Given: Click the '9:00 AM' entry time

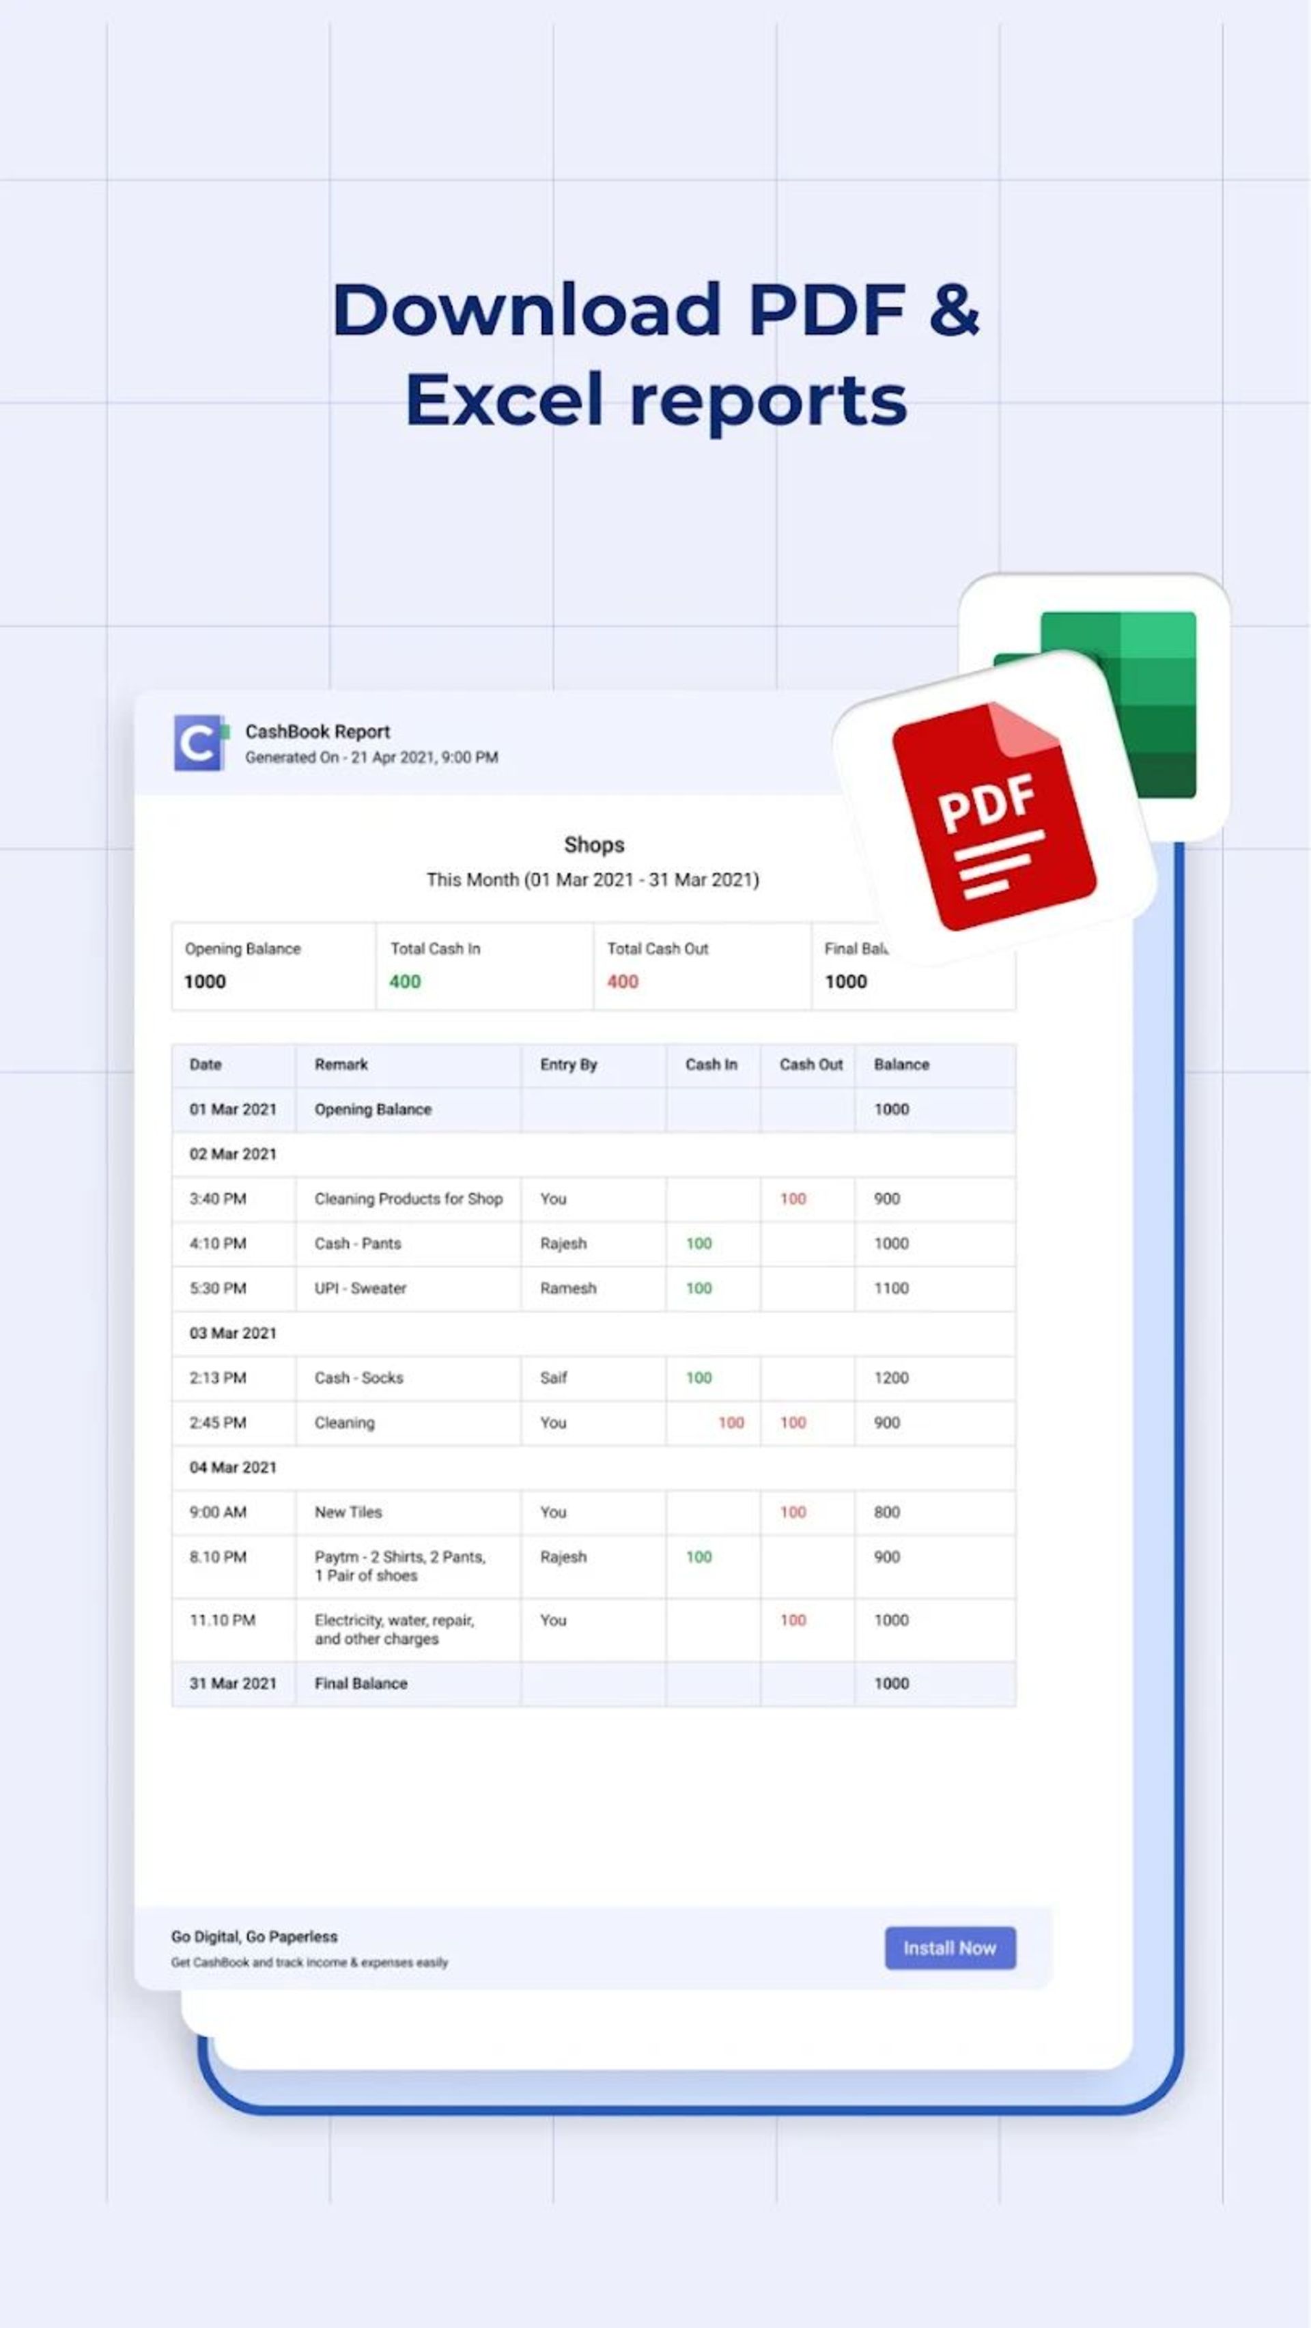Looking at the screenshot, I should 217,1512.
